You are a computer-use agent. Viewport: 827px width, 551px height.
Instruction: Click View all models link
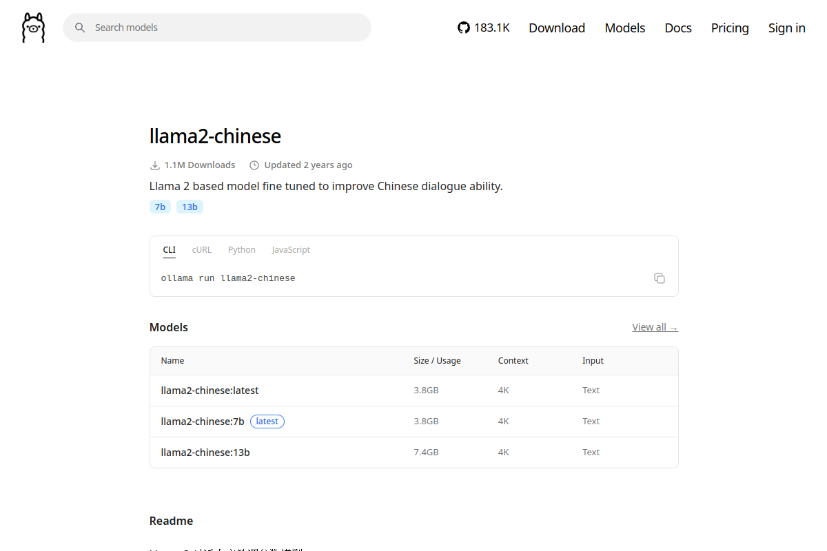tap(655, 327)
